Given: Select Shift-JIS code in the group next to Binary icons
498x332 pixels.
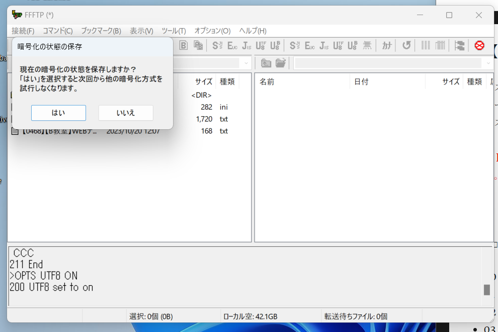Looking at the screenshot, I should pyautogui.click(x=217, y=45).
